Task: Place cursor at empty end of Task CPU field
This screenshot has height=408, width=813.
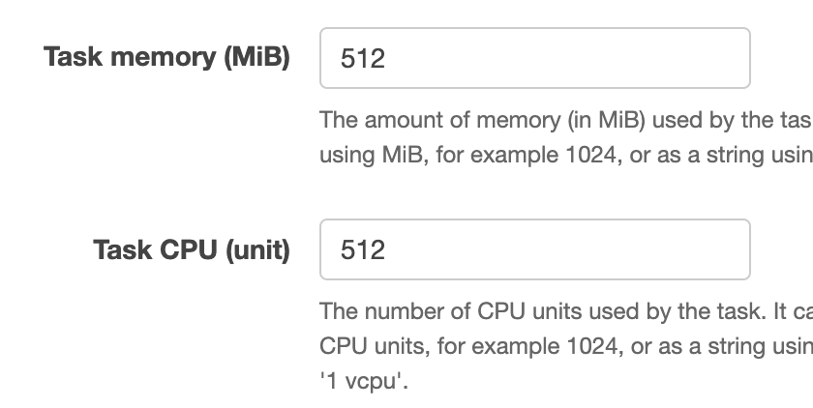Action: coord(570,249)
